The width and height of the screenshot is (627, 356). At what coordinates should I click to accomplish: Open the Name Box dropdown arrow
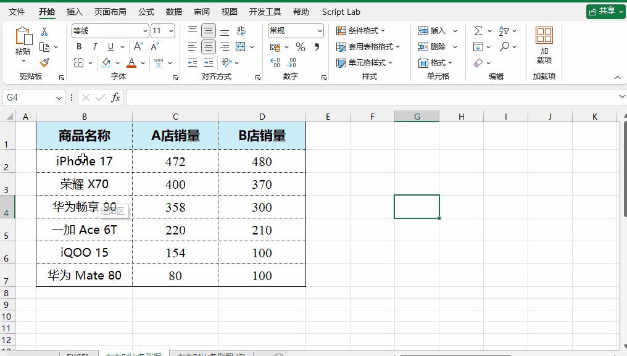59,97
